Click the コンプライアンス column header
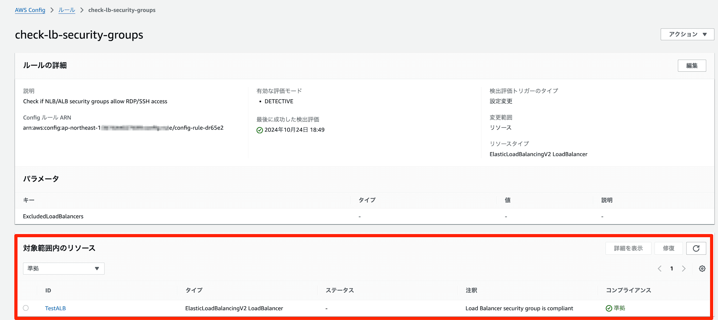Image resolution: width=718 pixels, height=320 pixels. tap(629, 290)
